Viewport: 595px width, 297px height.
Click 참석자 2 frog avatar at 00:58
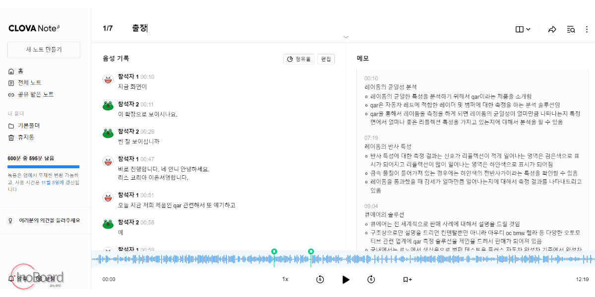108,224
